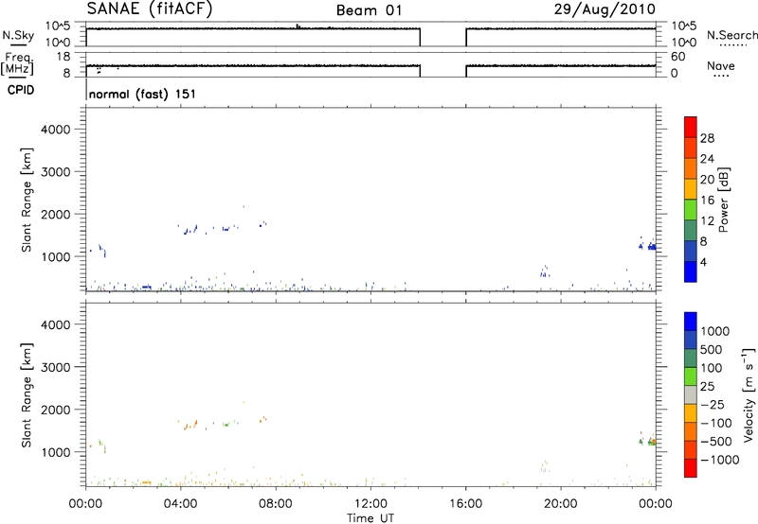Click the Freq. [MHz] panel label

click(17, 63)
